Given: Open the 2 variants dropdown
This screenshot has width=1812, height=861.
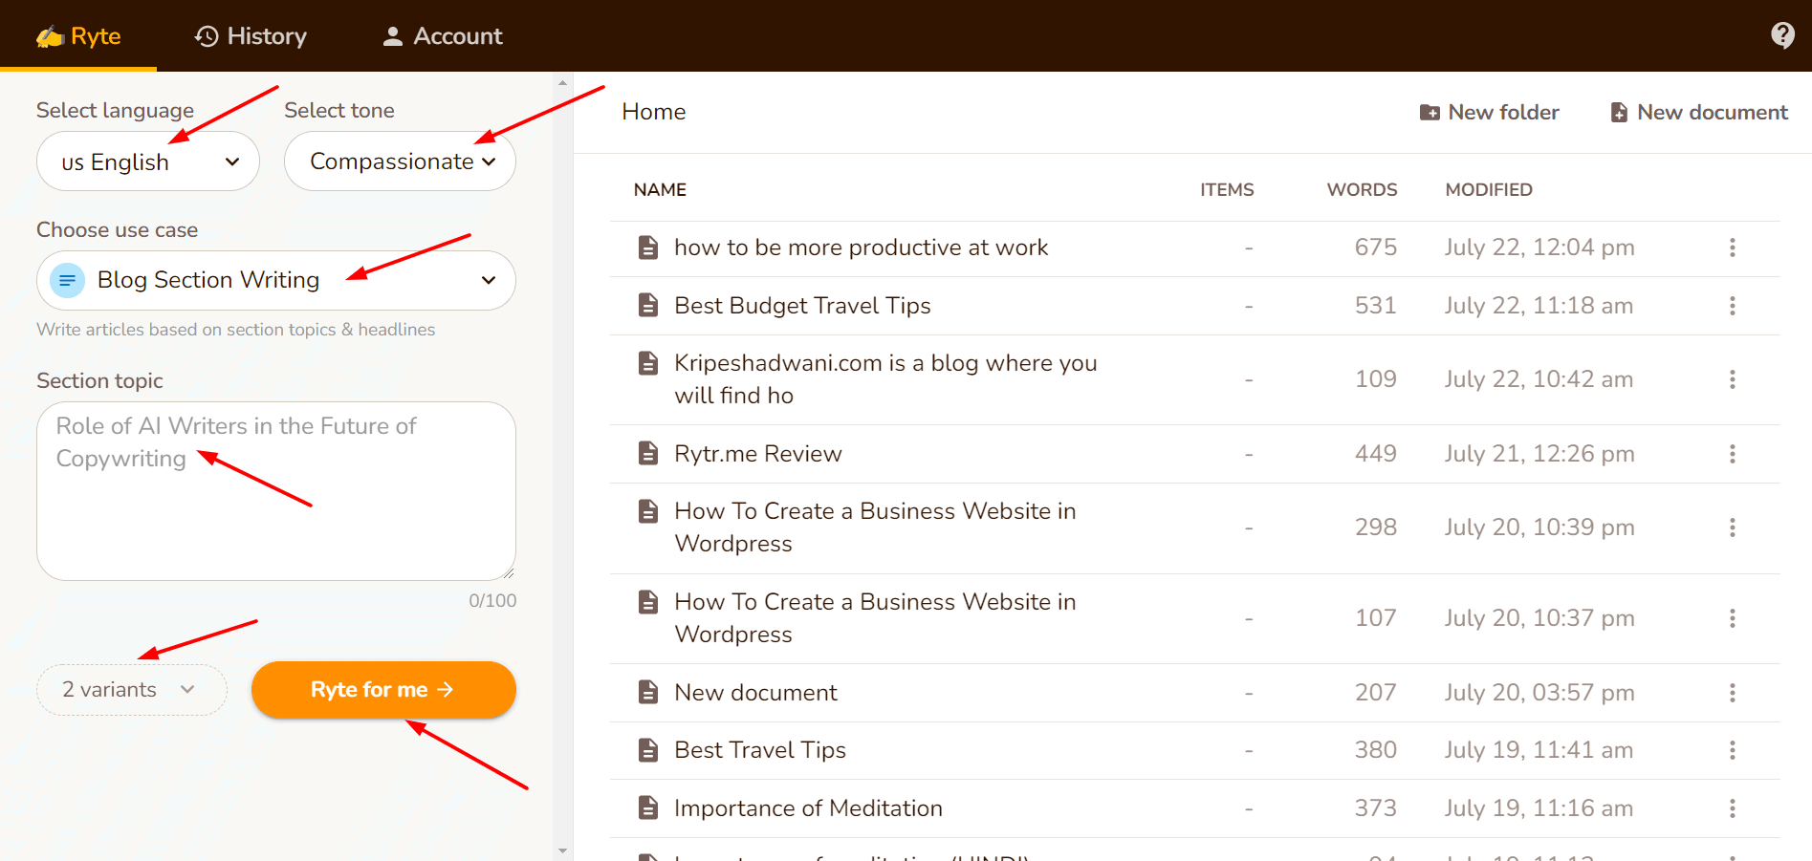Looking at the screenshot, I should click(131, 690).
